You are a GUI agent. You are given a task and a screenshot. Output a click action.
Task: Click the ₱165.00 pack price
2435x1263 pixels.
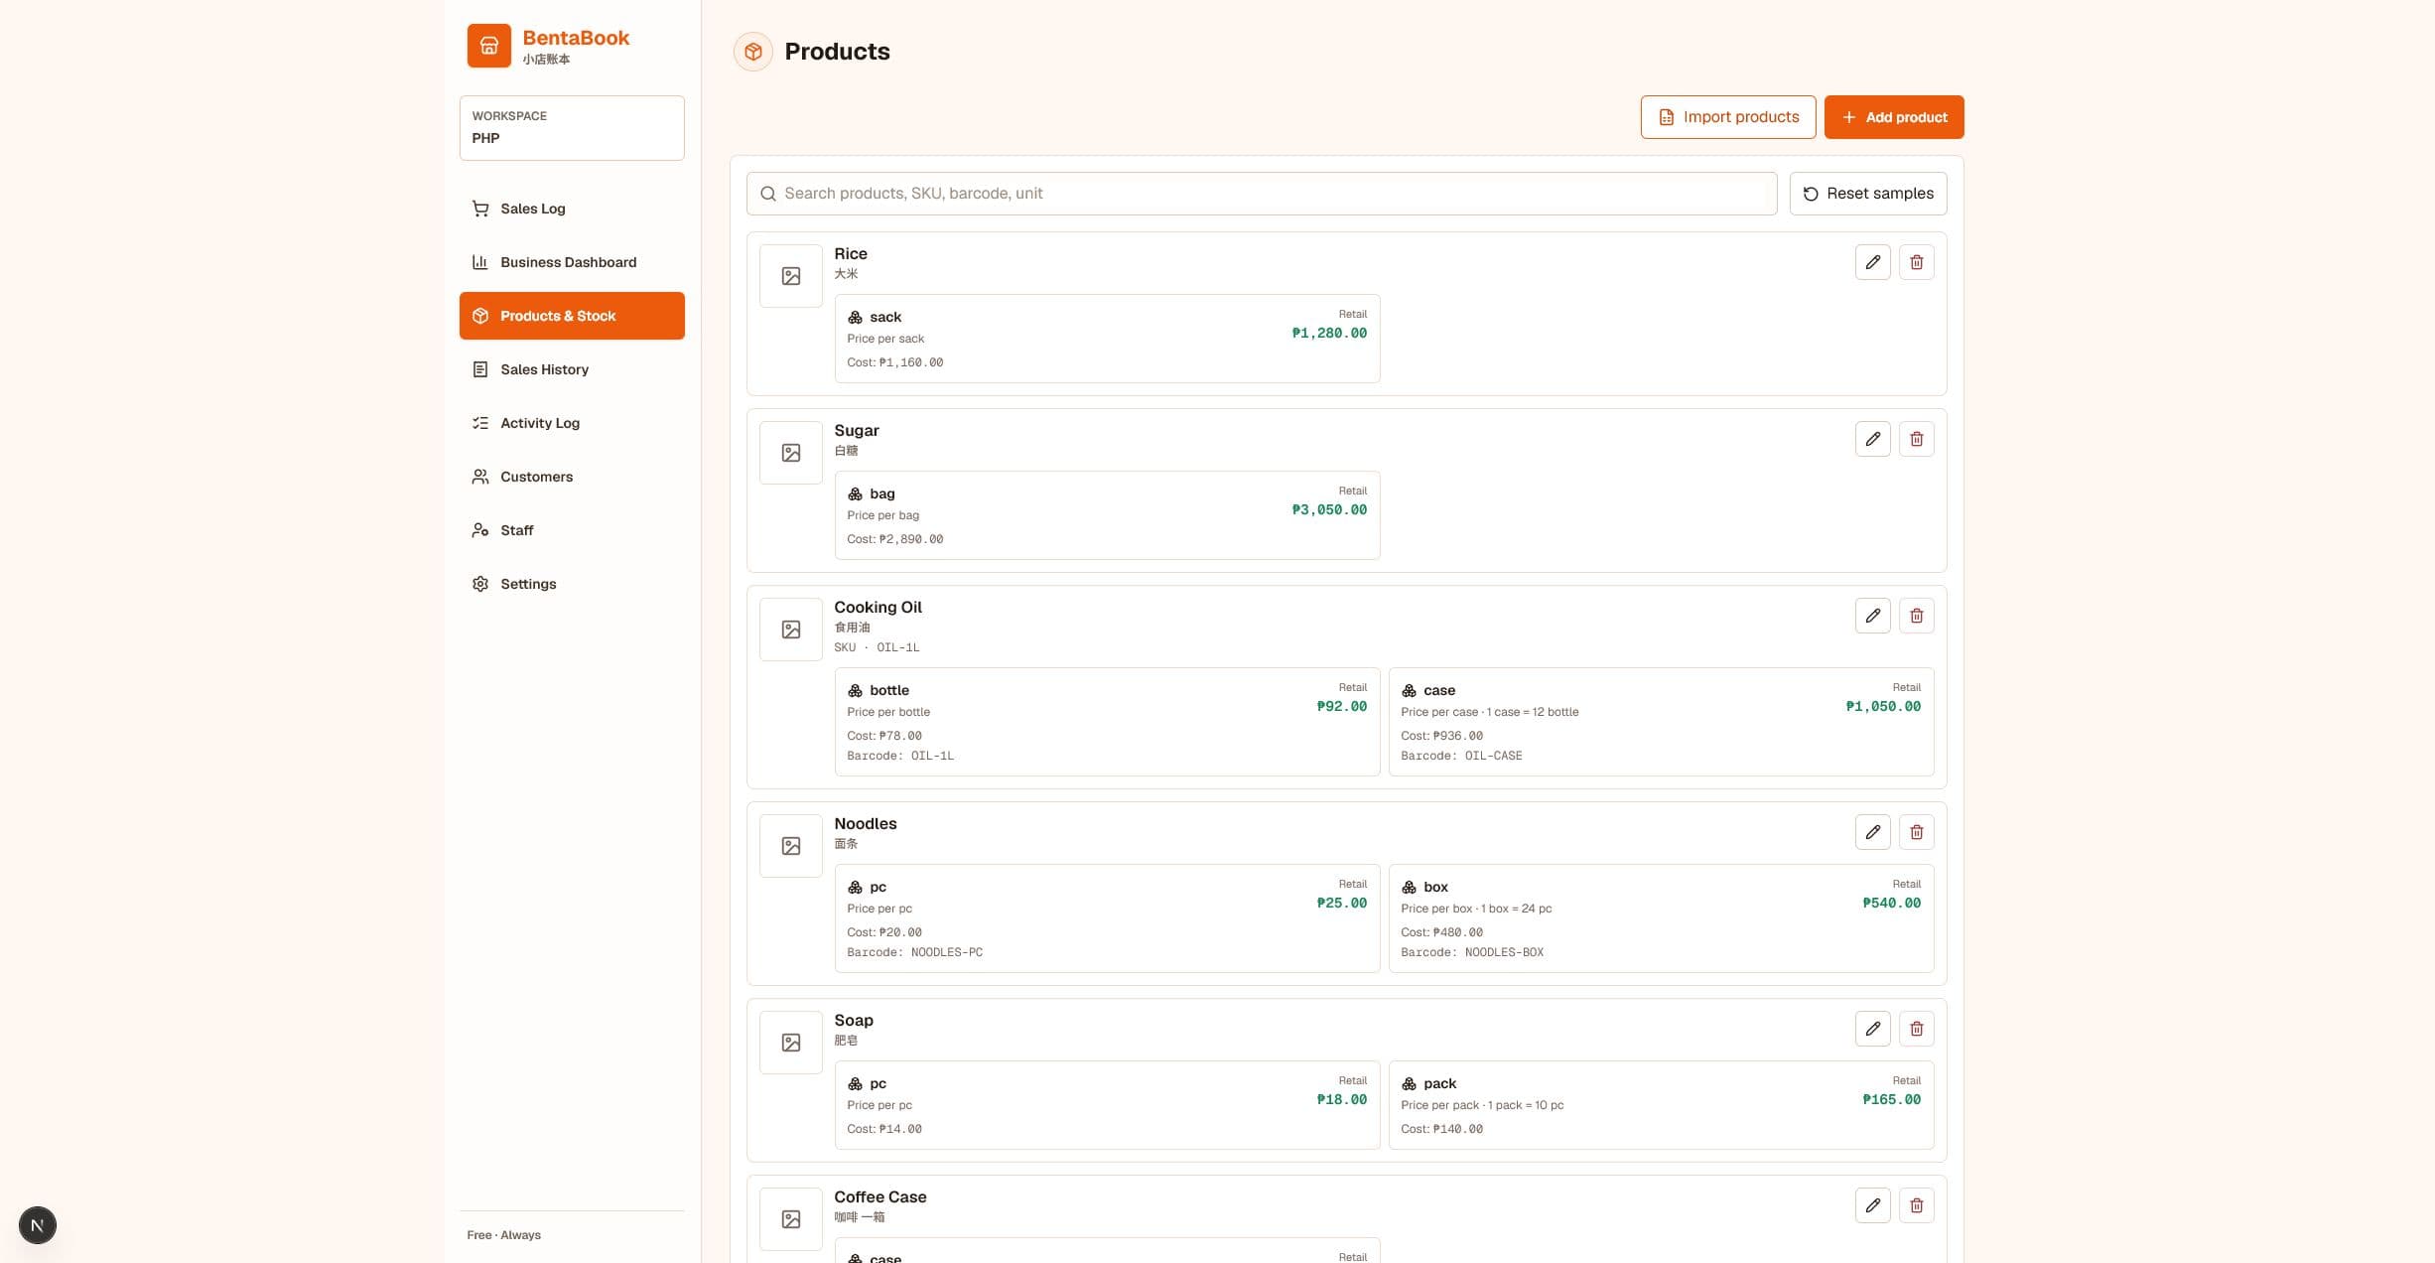coord(1891,1100)
